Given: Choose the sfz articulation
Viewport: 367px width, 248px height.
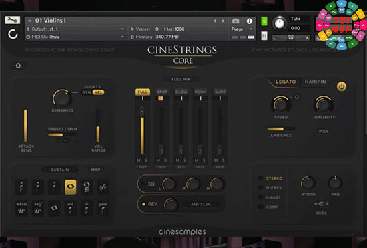Looking at the screenshot, I should pos(103,187).
